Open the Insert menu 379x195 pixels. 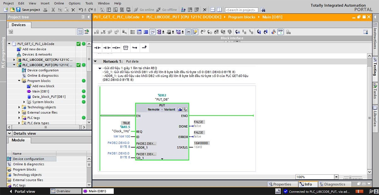point(45,3)
